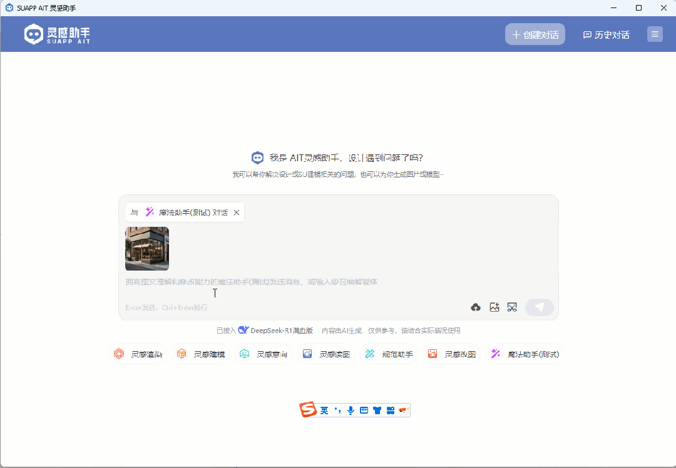Image resolution: width=676 pixels, height=468 pixels.
Task: Select the 灵感渲染 assistant chip
Action: pyautogui.click(x=138, y=354)
